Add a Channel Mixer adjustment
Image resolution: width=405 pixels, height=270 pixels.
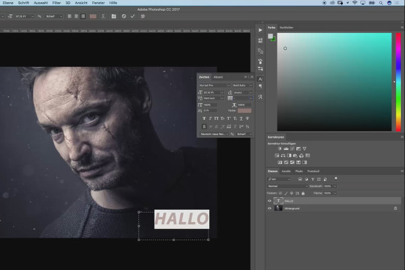pyautogui.click(x=302, y=155)
